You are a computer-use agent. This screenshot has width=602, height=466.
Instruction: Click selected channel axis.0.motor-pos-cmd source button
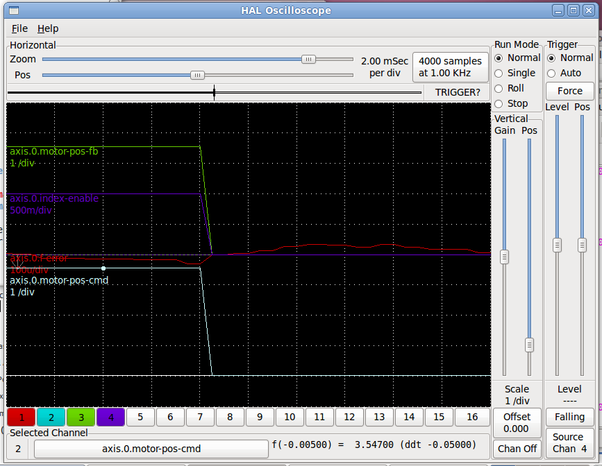coord(151,449)
